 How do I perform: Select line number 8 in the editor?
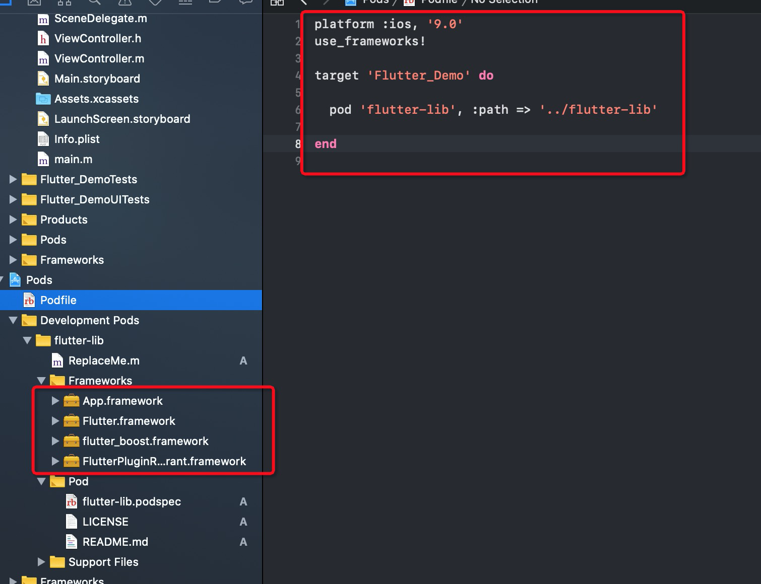click(x=297, y=143)
